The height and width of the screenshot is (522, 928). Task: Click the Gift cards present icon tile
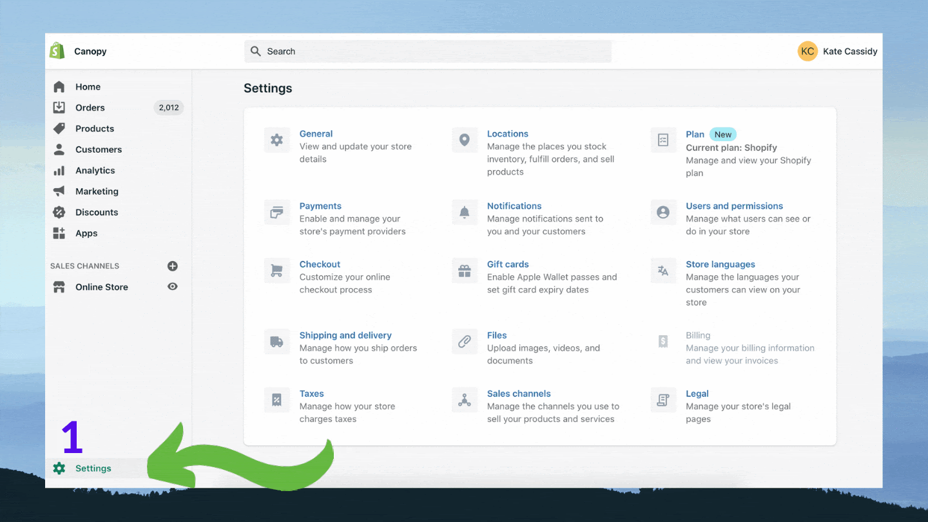tap(465, 271)
